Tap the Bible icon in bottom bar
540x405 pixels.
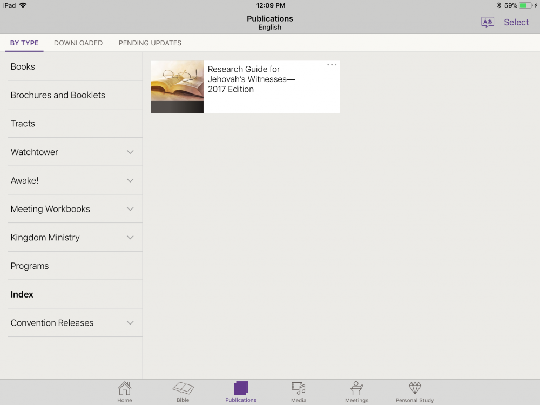pos(183,389)
